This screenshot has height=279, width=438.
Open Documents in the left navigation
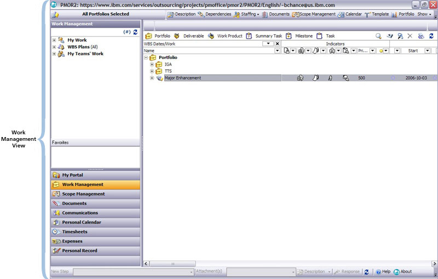point(95,204)
